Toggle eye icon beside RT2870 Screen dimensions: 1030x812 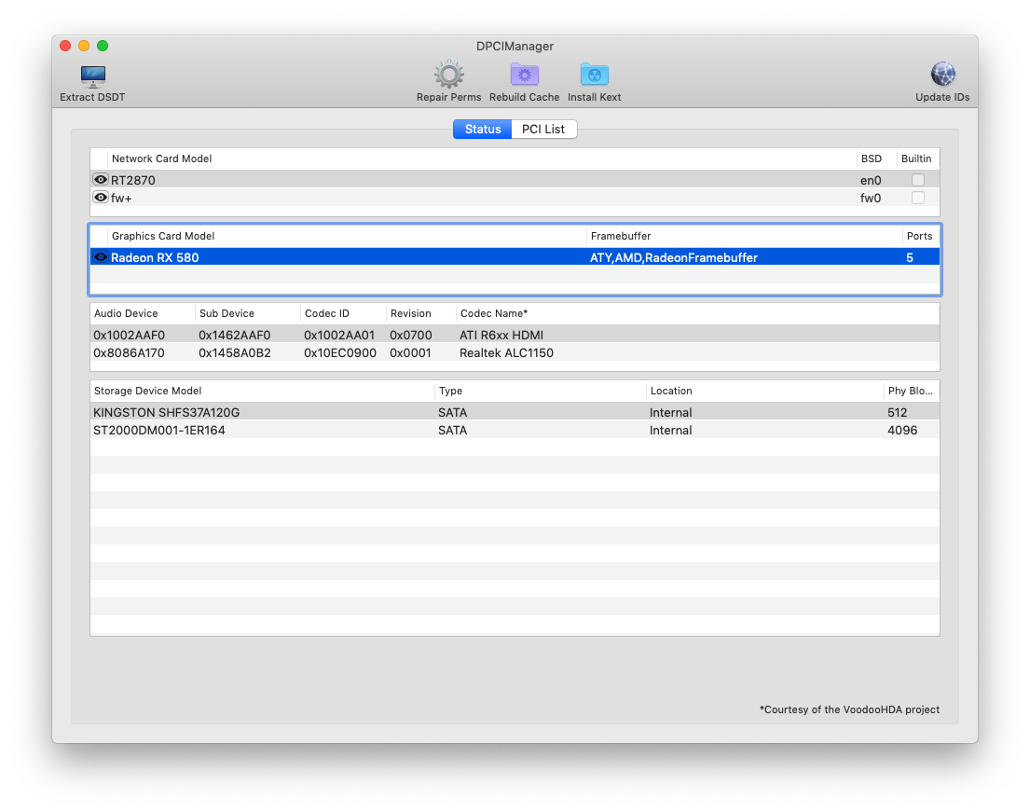(101, 179)
